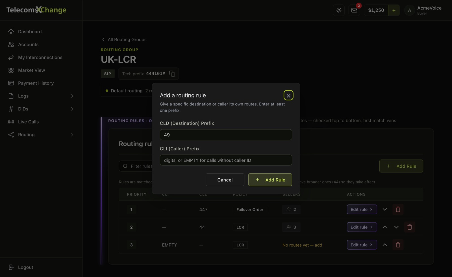Click the Failover Order policy badge
The height and width of the screenshot is (277, 452).
[250, 209]
